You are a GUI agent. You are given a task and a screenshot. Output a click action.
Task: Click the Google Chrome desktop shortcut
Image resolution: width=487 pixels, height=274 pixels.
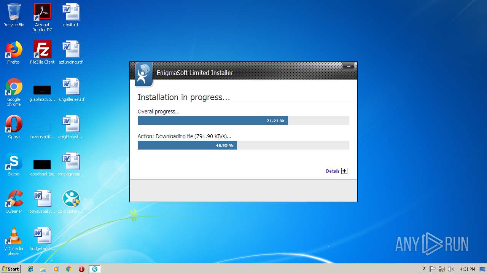tap(14, 92)
